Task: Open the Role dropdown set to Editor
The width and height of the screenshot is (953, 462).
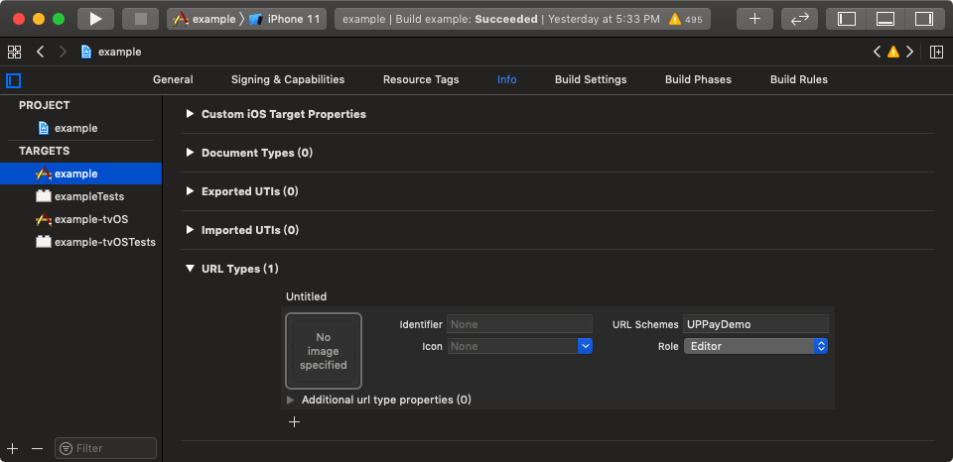Action: pyautogui.click(x=755, y=346)
